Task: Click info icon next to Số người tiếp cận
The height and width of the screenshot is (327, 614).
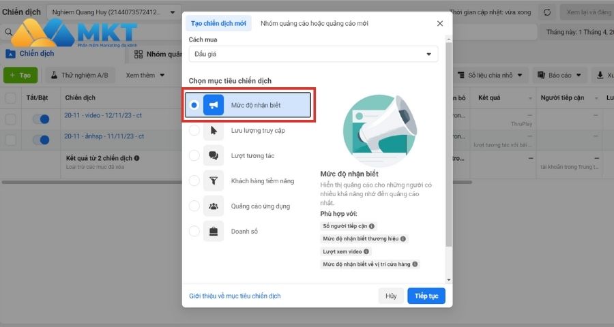Action: point(372,226)
